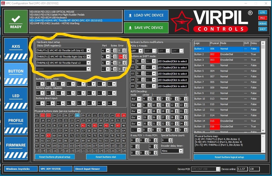Toggle PRO mode off

tap(262, 18)
